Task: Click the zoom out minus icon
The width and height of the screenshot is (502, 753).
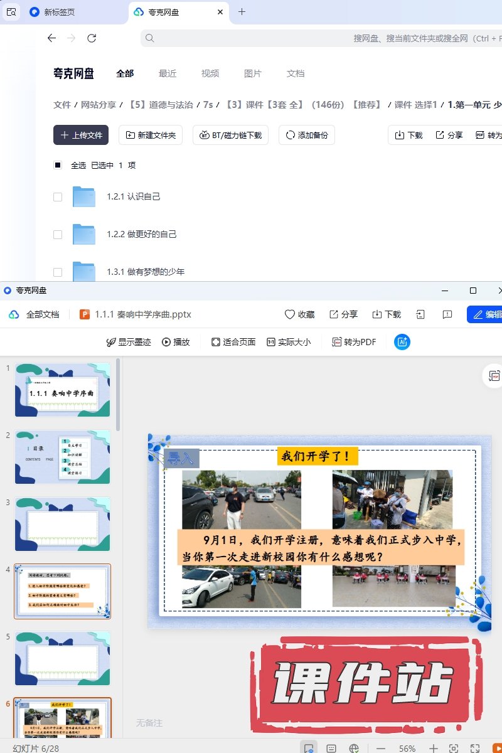Action: pyautogui.click(x=381, y=749)
